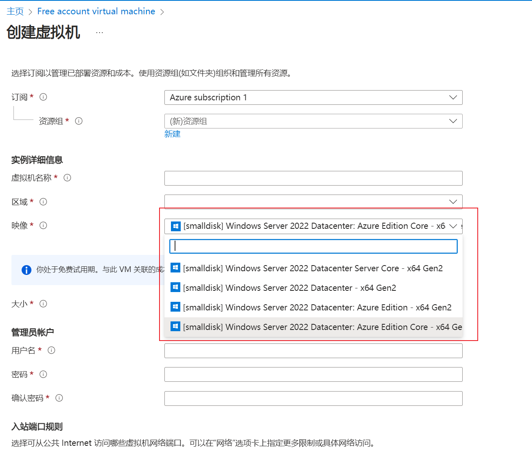Focus the 密码 input field
Screen dimensions: 532x456
coord(313,374)
